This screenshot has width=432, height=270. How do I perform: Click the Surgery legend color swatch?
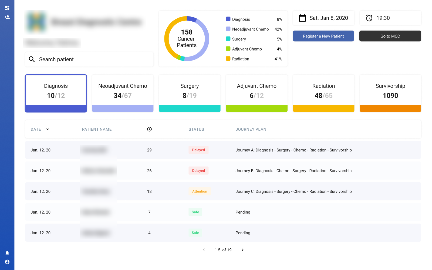coord(228,39)
